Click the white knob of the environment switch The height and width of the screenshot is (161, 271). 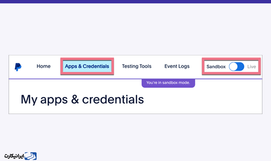[233, 66]
